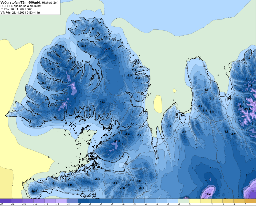Click the -9.7 temperature label
Screen dimensions: 256x206
(x=233, y=134)
